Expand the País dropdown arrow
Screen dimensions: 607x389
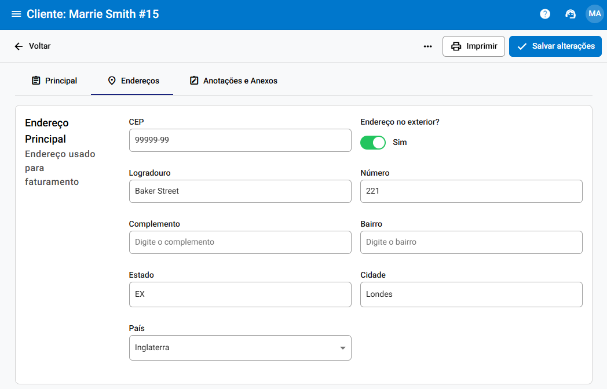(x=342, y=348)
